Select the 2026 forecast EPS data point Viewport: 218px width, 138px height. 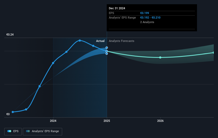[160, 57]
